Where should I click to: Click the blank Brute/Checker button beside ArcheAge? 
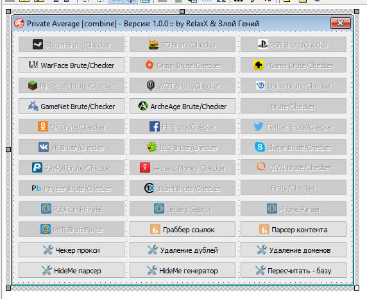pos(293,106)
